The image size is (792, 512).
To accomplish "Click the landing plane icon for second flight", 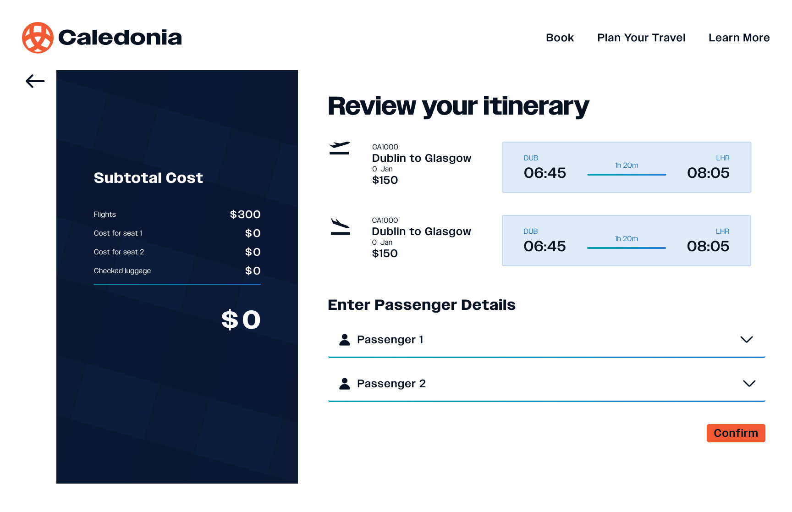I will 341,227.
